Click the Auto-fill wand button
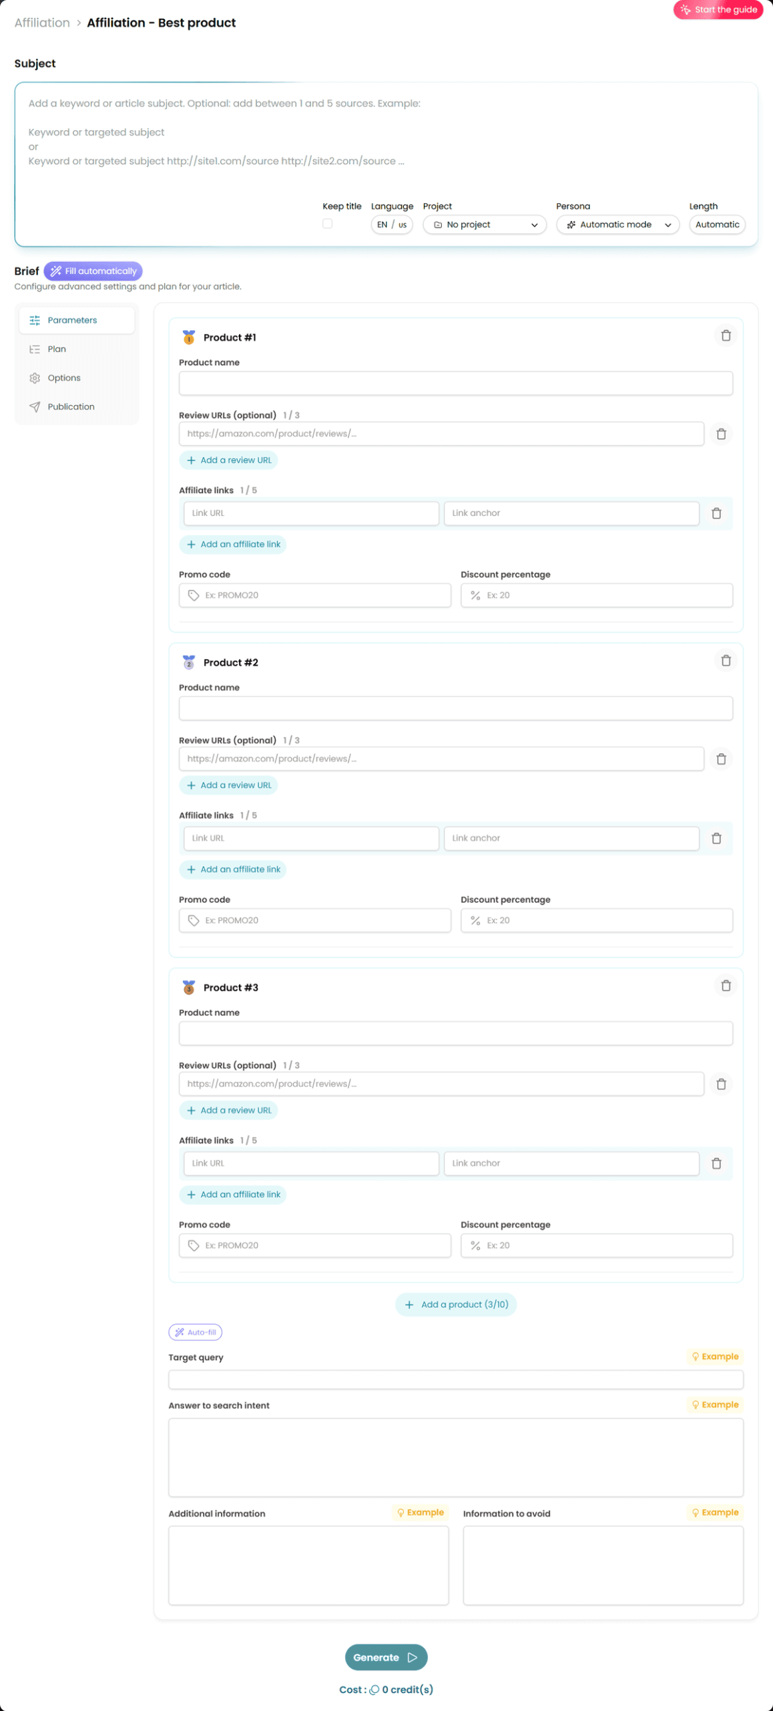The width and height of the screenshot is (773, 1711). coord(196,1332)
